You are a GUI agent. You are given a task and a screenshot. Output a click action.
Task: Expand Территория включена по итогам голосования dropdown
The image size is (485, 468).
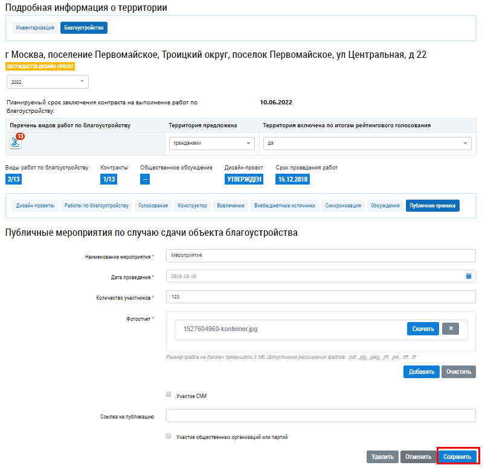point(367,144)
